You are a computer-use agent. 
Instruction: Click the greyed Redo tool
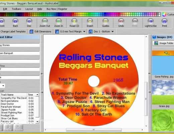[135, 23]
